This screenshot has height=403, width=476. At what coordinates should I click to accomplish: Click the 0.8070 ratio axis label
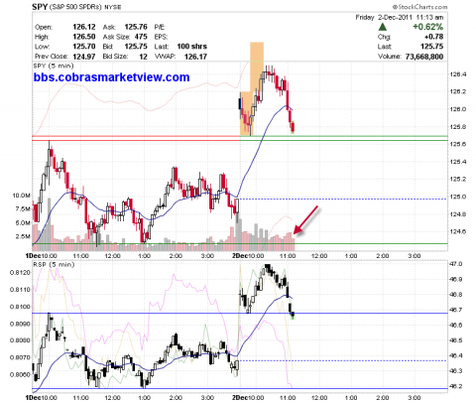[20, 357]
